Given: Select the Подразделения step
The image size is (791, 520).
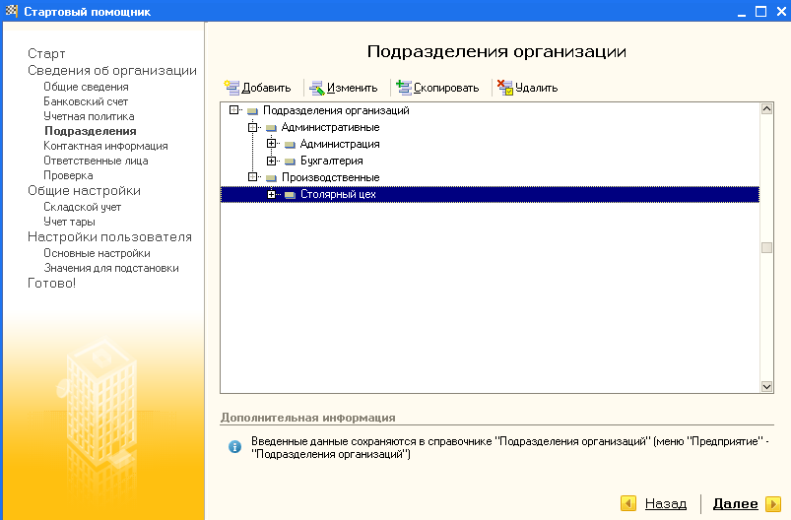Looking at the screenshot, I should click(91, 131).
